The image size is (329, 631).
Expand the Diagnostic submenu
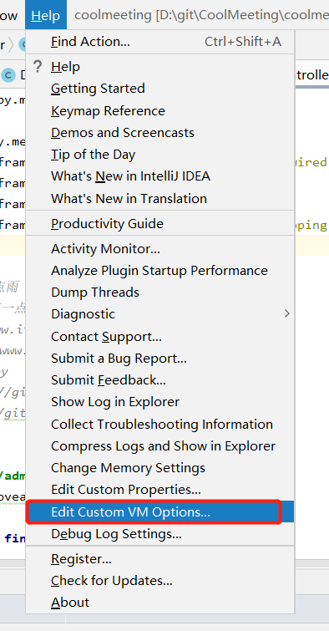160,314
